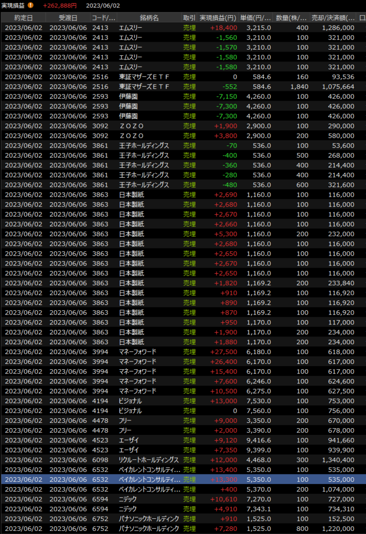
Task: Sort by the 数量 column header
Action: click(292, 18)
